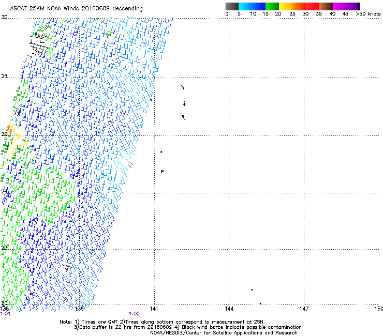Click the '45' knots label under color bar
383x336 pixels.
(345, 14)
